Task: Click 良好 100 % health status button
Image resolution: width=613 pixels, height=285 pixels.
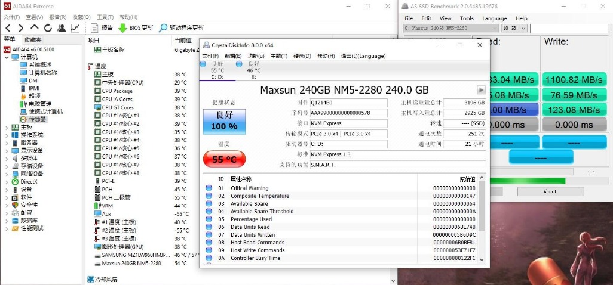Action: [225, 122]
